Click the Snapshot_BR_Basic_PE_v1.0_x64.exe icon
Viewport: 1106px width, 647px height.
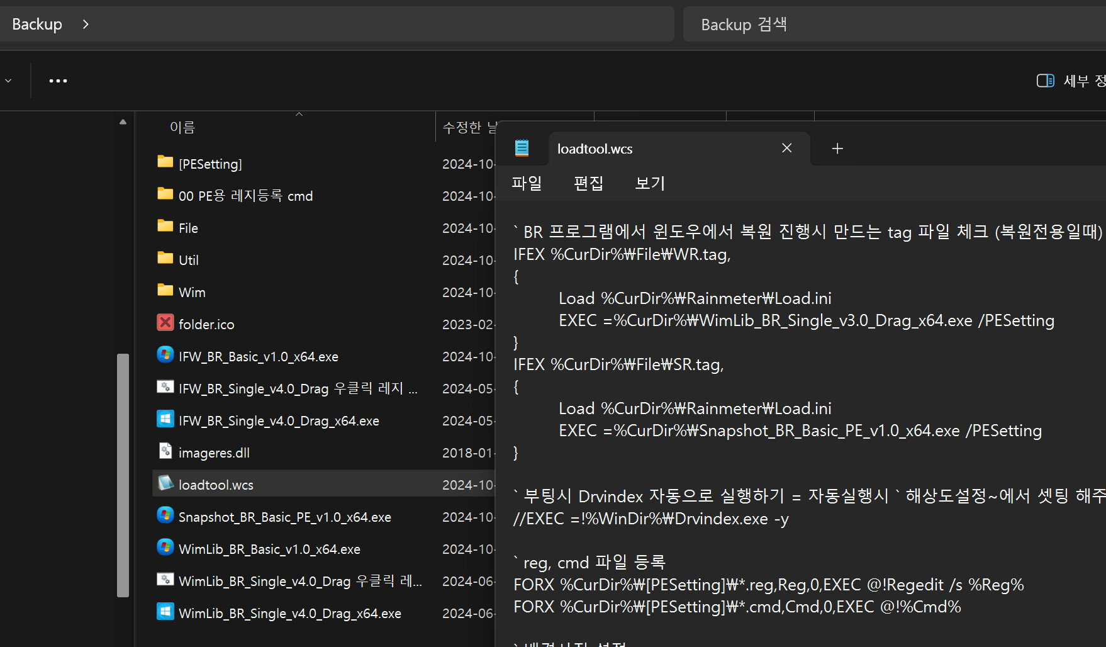[165, 515]
